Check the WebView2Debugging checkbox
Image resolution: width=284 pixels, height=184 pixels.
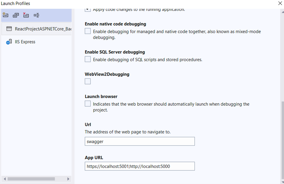(x=88, y=81)
